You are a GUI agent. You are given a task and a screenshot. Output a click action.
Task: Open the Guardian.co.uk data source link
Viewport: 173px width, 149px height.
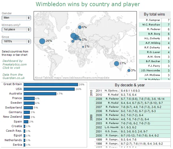(x=14, y=76)
